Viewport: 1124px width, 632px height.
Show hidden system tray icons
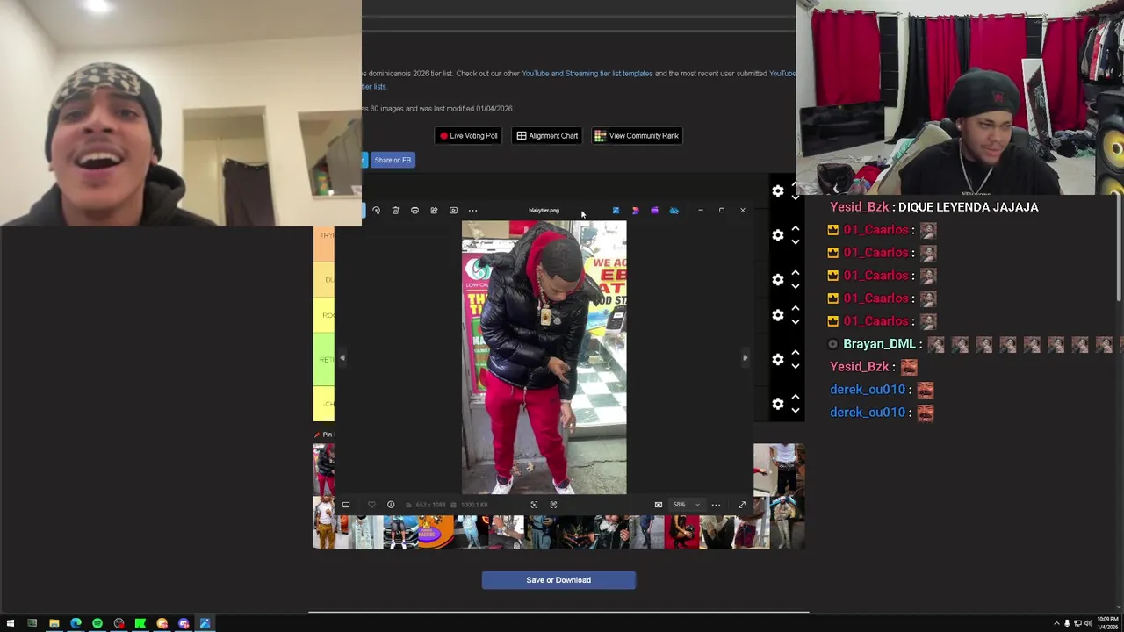tap(1056, 624)
